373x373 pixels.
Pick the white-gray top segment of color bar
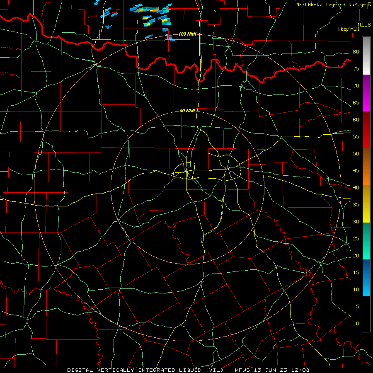tap(366, 56)
